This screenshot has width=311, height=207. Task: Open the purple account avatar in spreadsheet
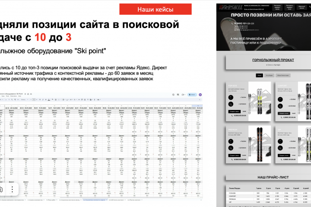point(200,95)
